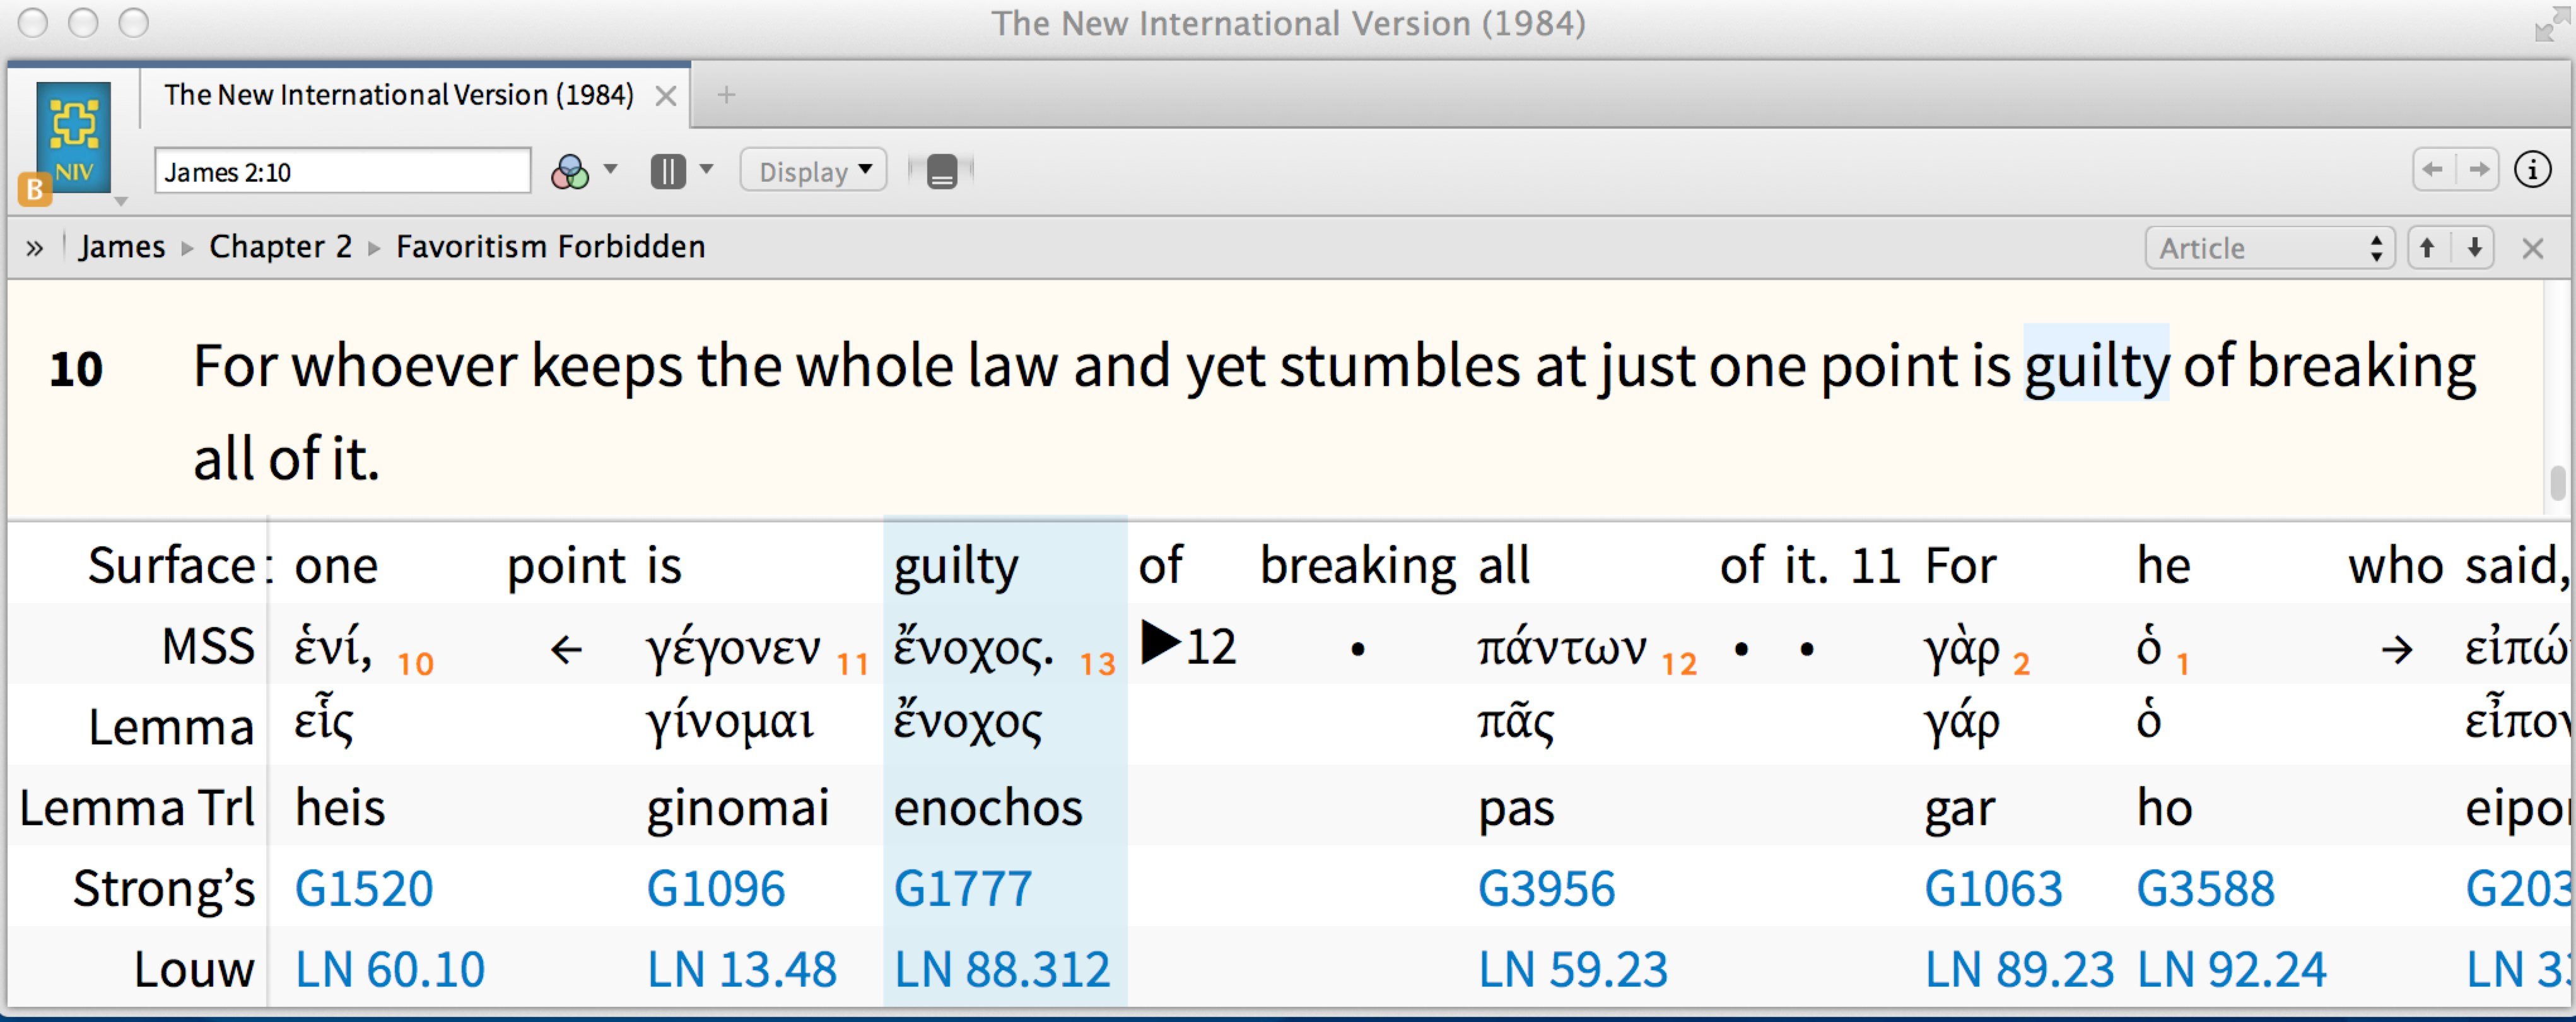Viewport: 2576px width, 1022px height.
Task: Open Louw-Nida LN 60.10 link
Action: 390,969
